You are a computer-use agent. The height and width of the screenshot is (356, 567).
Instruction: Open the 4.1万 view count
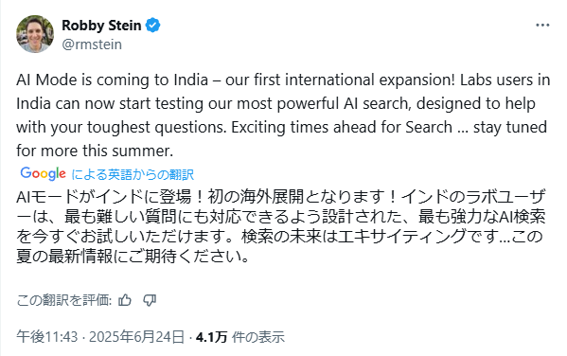point(211,337)
